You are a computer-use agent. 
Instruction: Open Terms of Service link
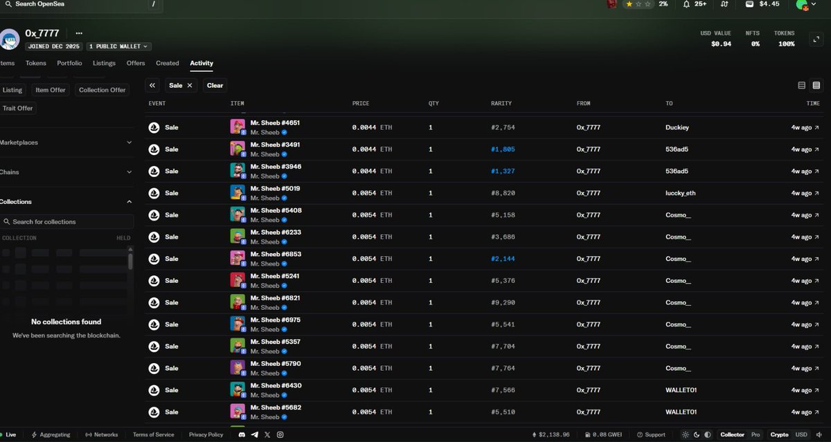(154, 434)
